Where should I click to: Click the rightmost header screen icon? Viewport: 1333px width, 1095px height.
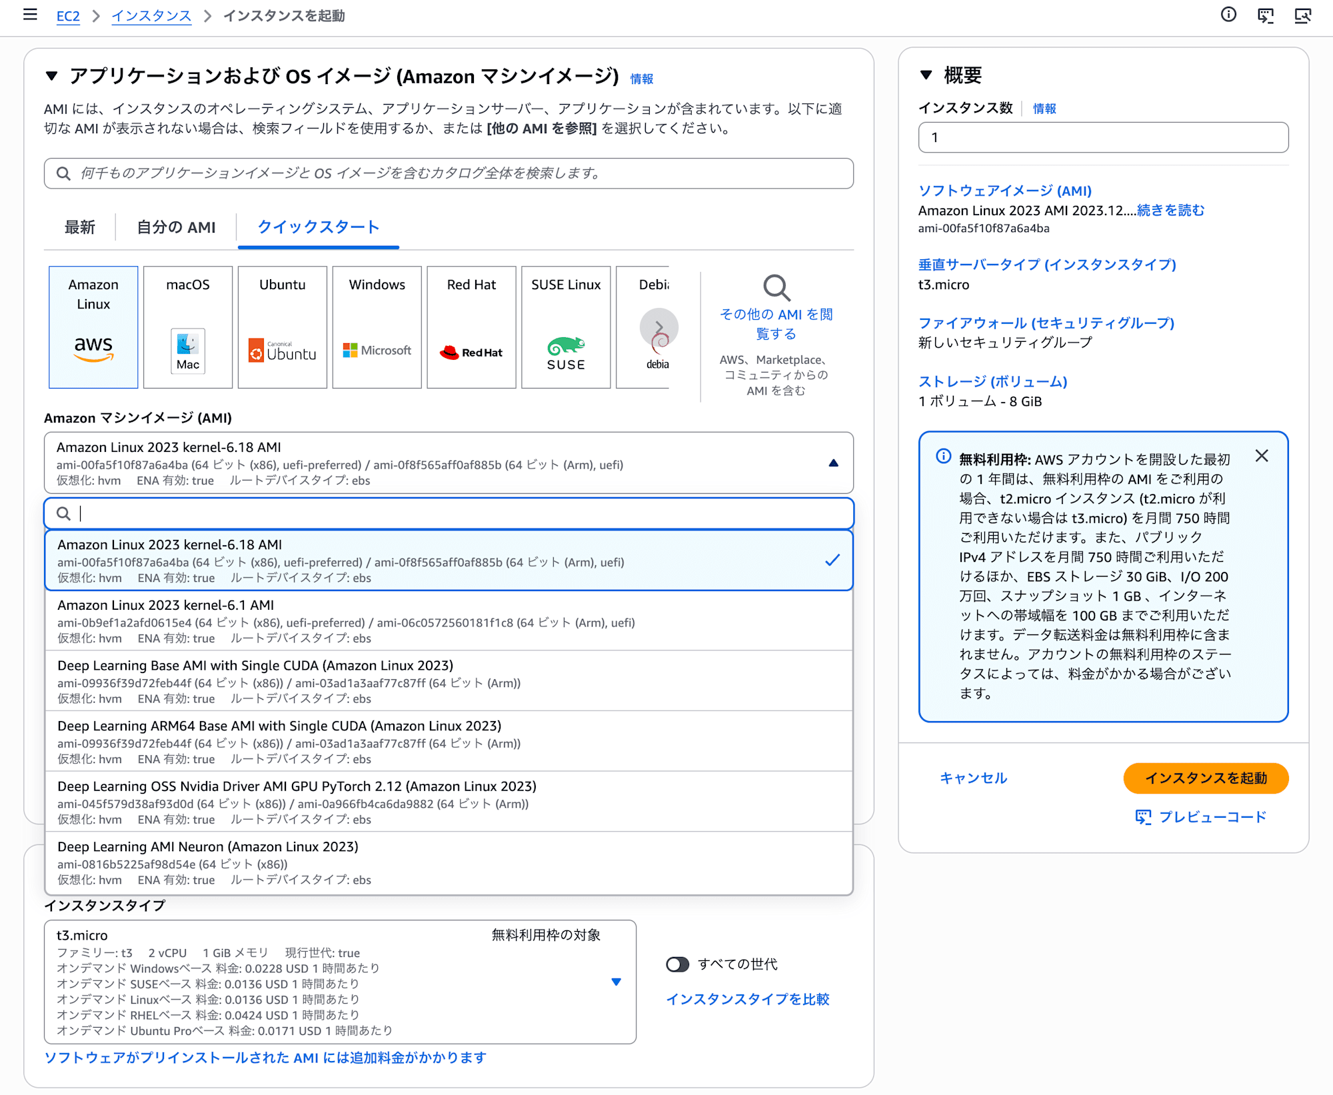1302,15
